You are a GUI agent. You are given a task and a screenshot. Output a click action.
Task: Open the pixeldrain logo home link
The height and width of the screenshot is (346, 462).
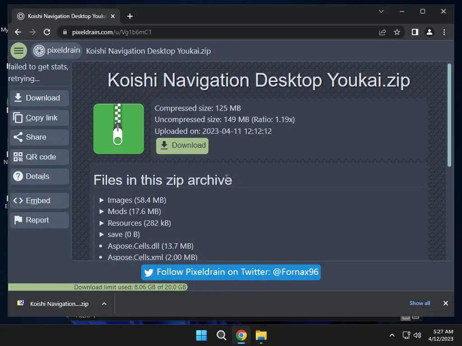pyautogui.click(x=56, y=50)
